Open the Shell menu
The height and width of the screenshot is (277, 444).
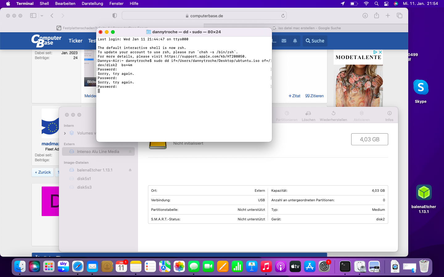point(44,3)
